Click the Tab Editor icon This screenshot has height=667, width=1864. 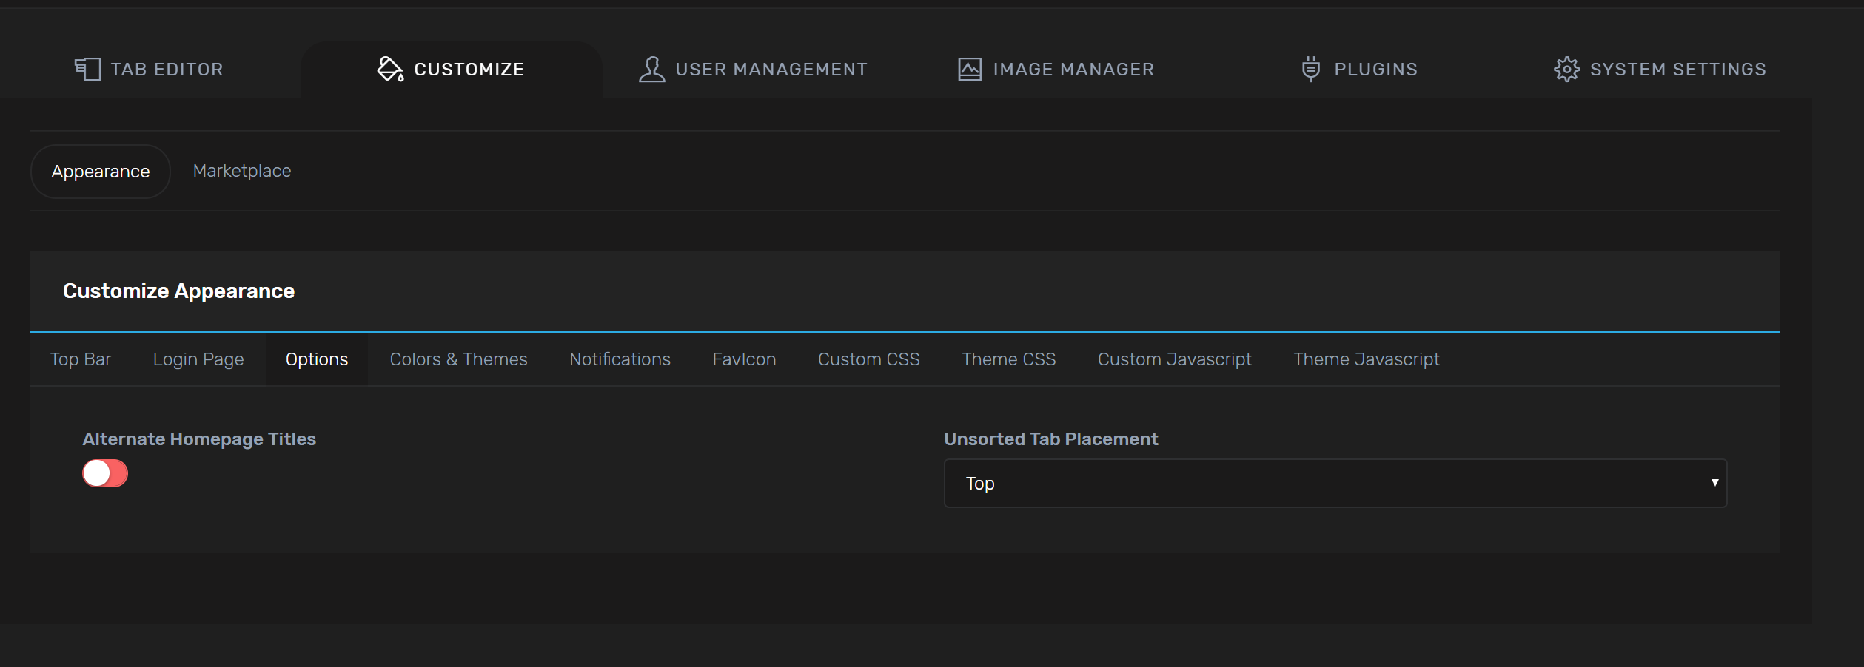pos(87,70)
